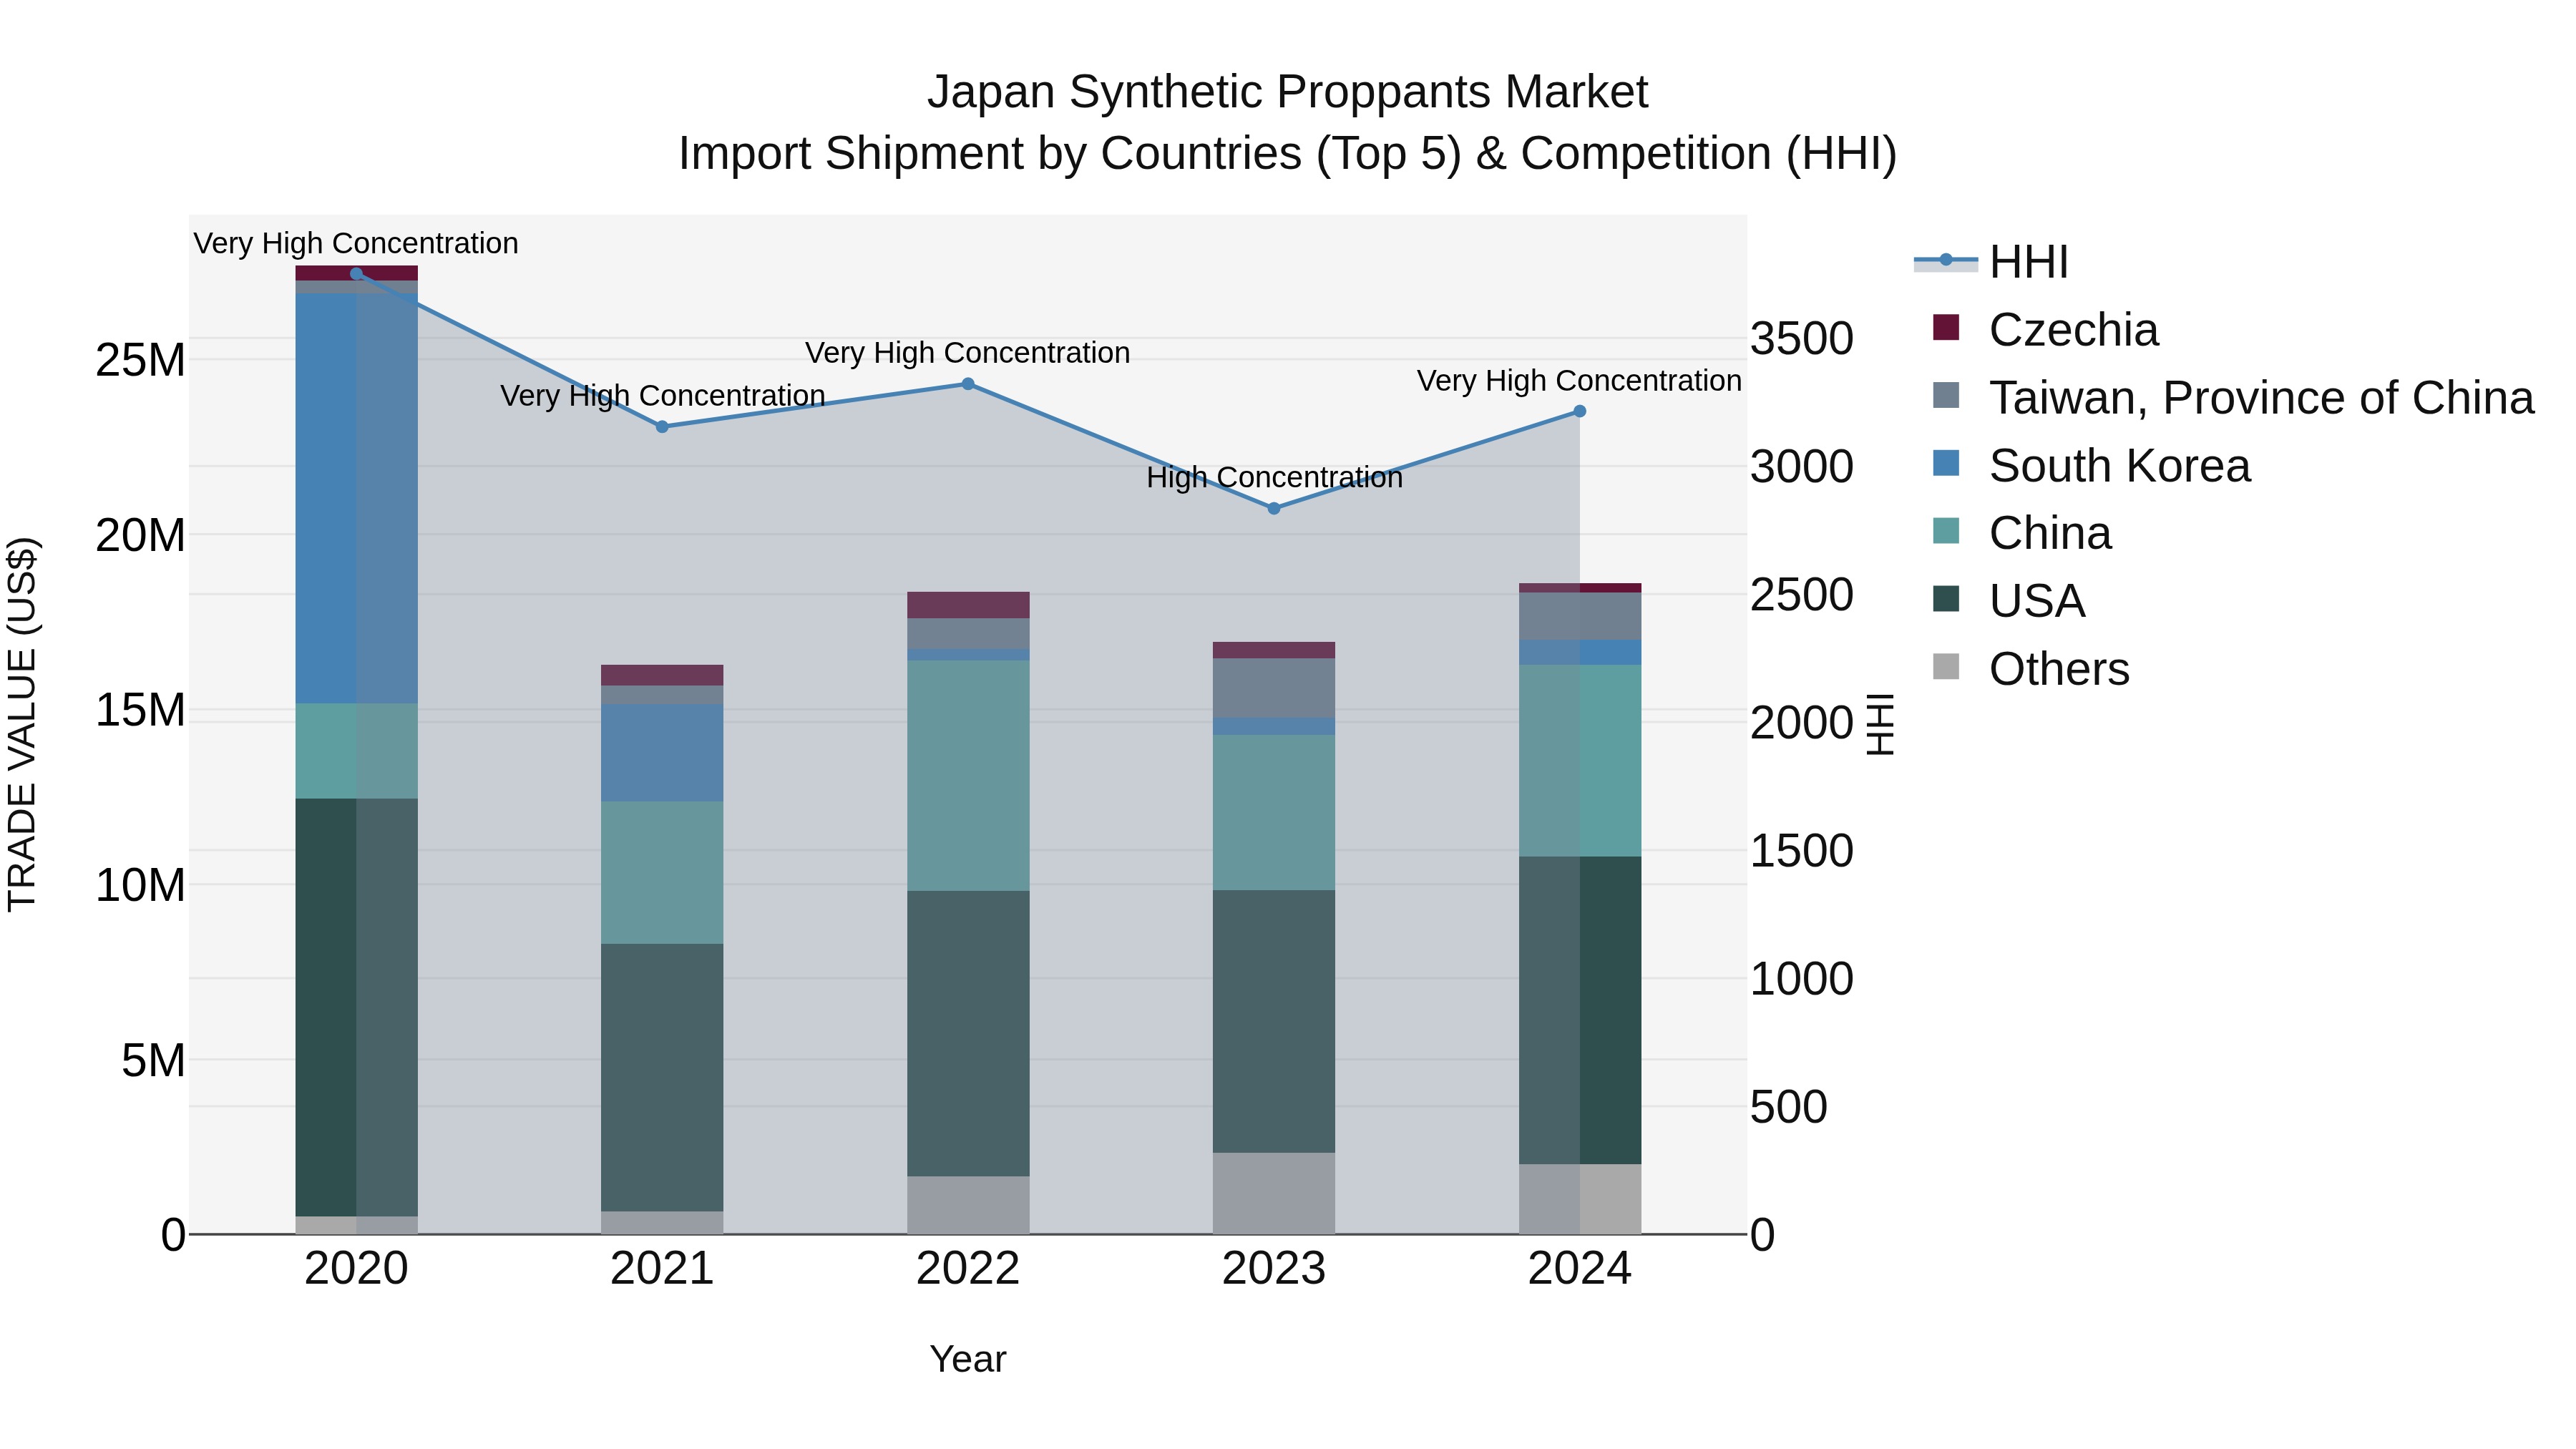Toggle the South Korea legend entry
Viewport: 2576px width, 1449px height.
pyautogui.click(x=2091, y=465)
